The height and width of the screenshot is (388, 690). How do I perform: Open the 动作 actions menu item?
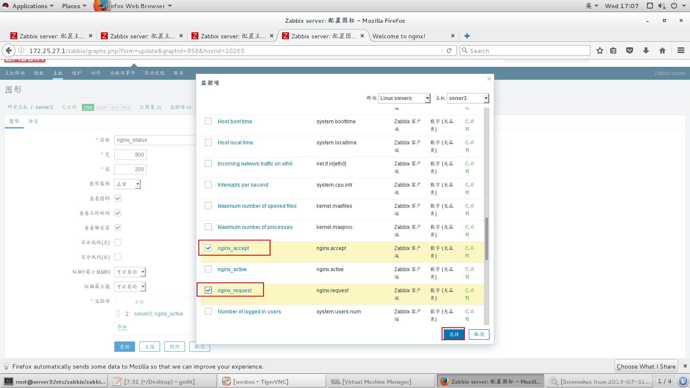click(x=96, y=73)
